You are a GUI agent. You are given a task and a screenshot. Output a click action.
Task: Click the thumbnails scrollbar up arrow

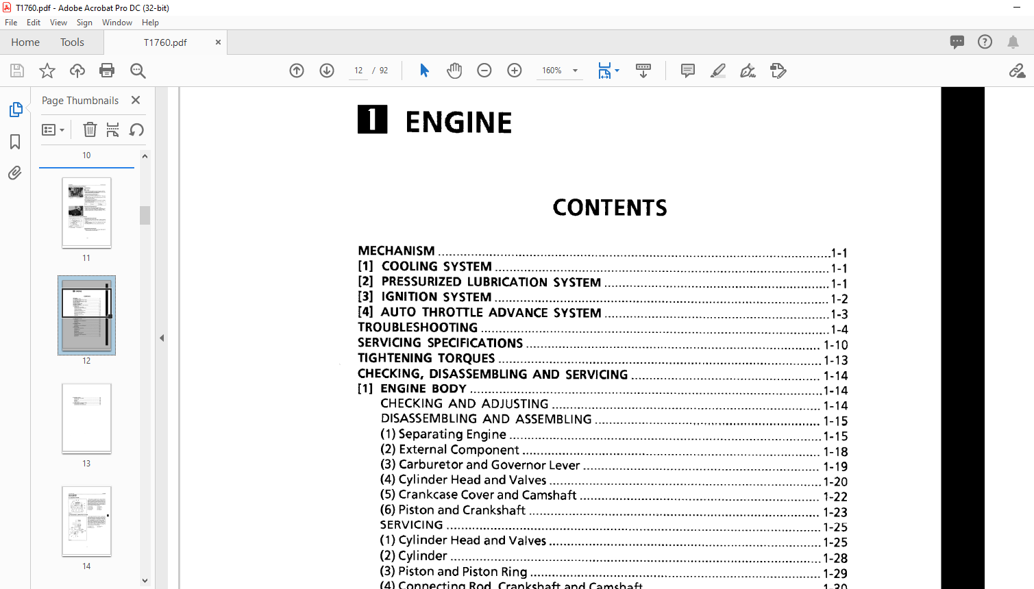(x=145, y=156)
